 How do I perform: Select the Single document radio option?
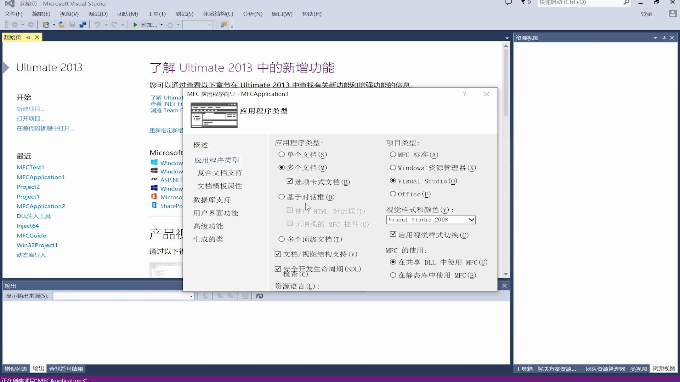pyautogui.click(x=282, y=155)
